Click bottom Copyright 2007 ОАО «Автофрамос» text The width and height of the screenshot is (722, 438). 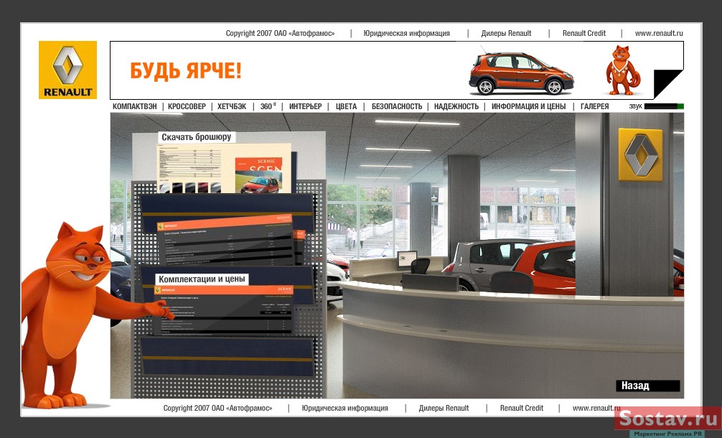coord(217,408)
